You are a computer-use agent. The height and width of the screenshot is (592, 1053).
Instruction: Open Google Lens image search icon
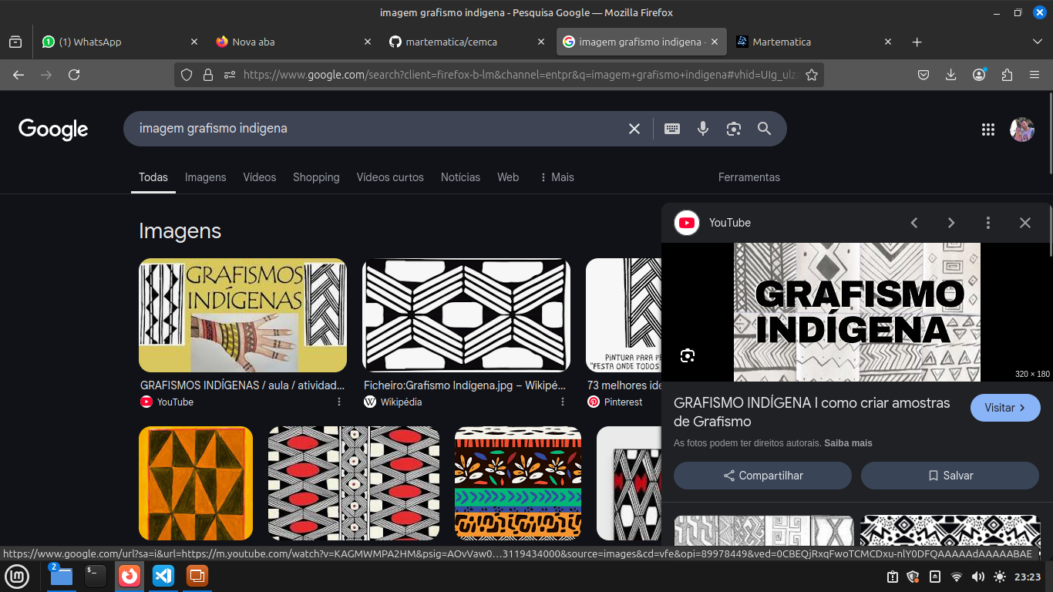coord(734,129)
